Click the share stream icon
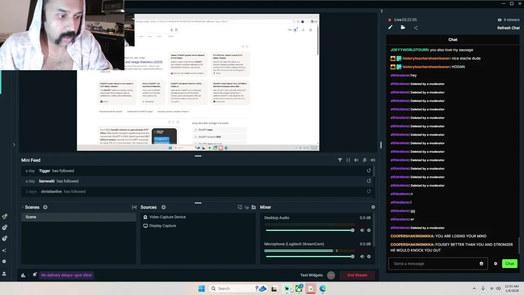Screen dimensions: 524x295 [x=416, y=28]
